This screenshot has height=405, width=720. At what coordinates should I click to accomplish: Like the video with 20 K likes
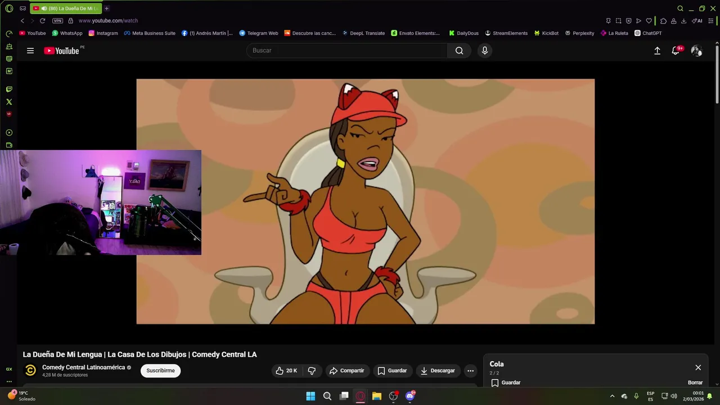coord(286,371)
